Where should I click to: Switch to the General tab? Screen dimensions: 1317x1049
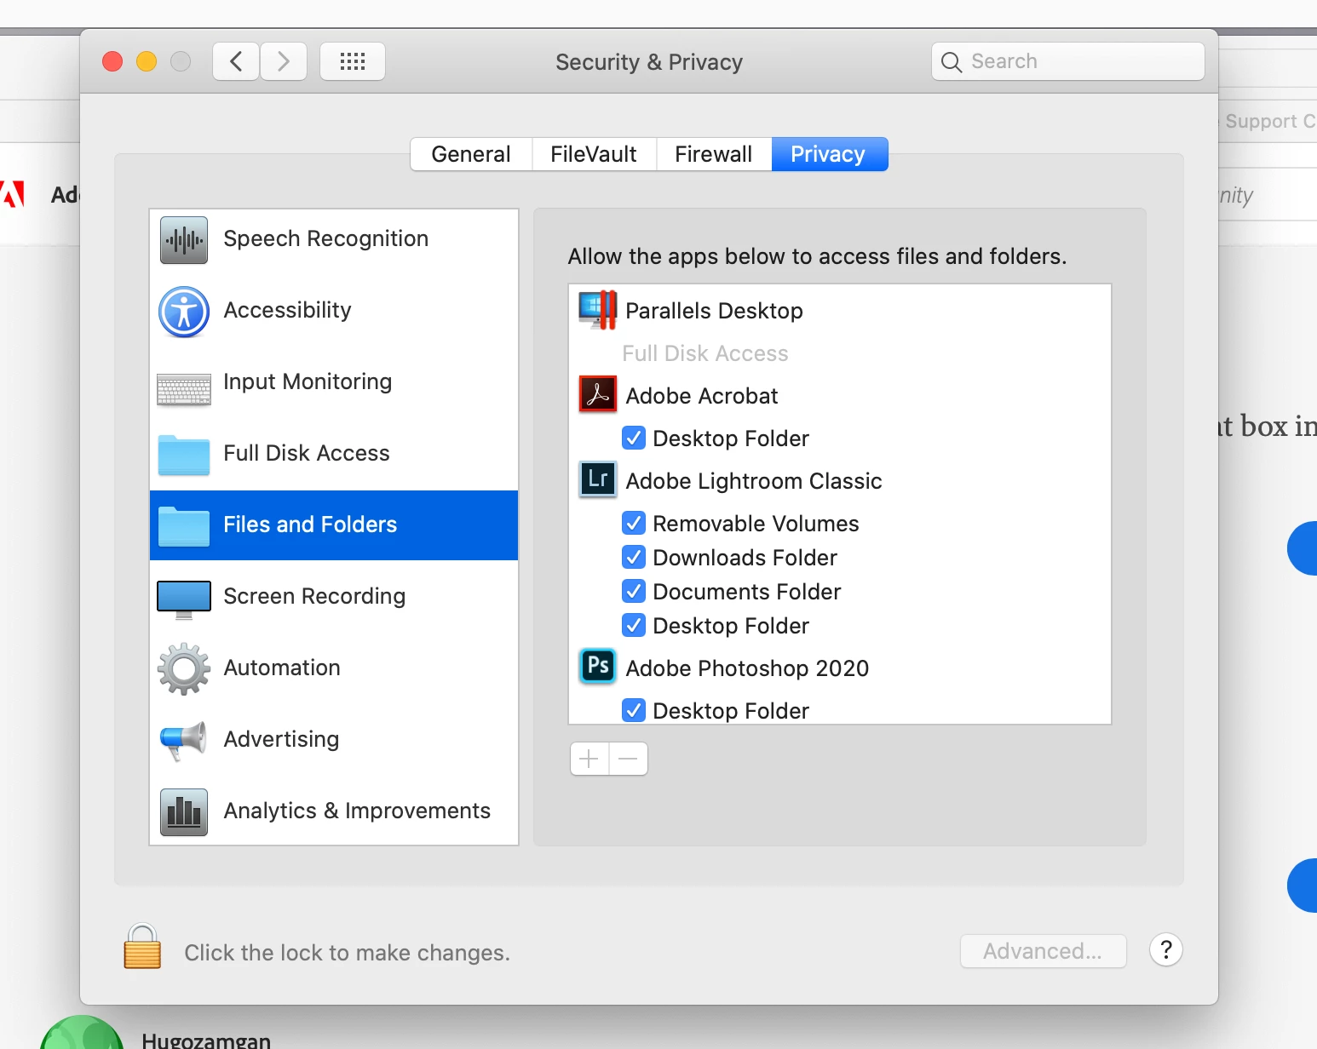[471, 154]
